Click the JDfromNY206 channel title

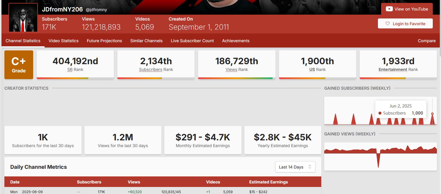click(62, 9)
